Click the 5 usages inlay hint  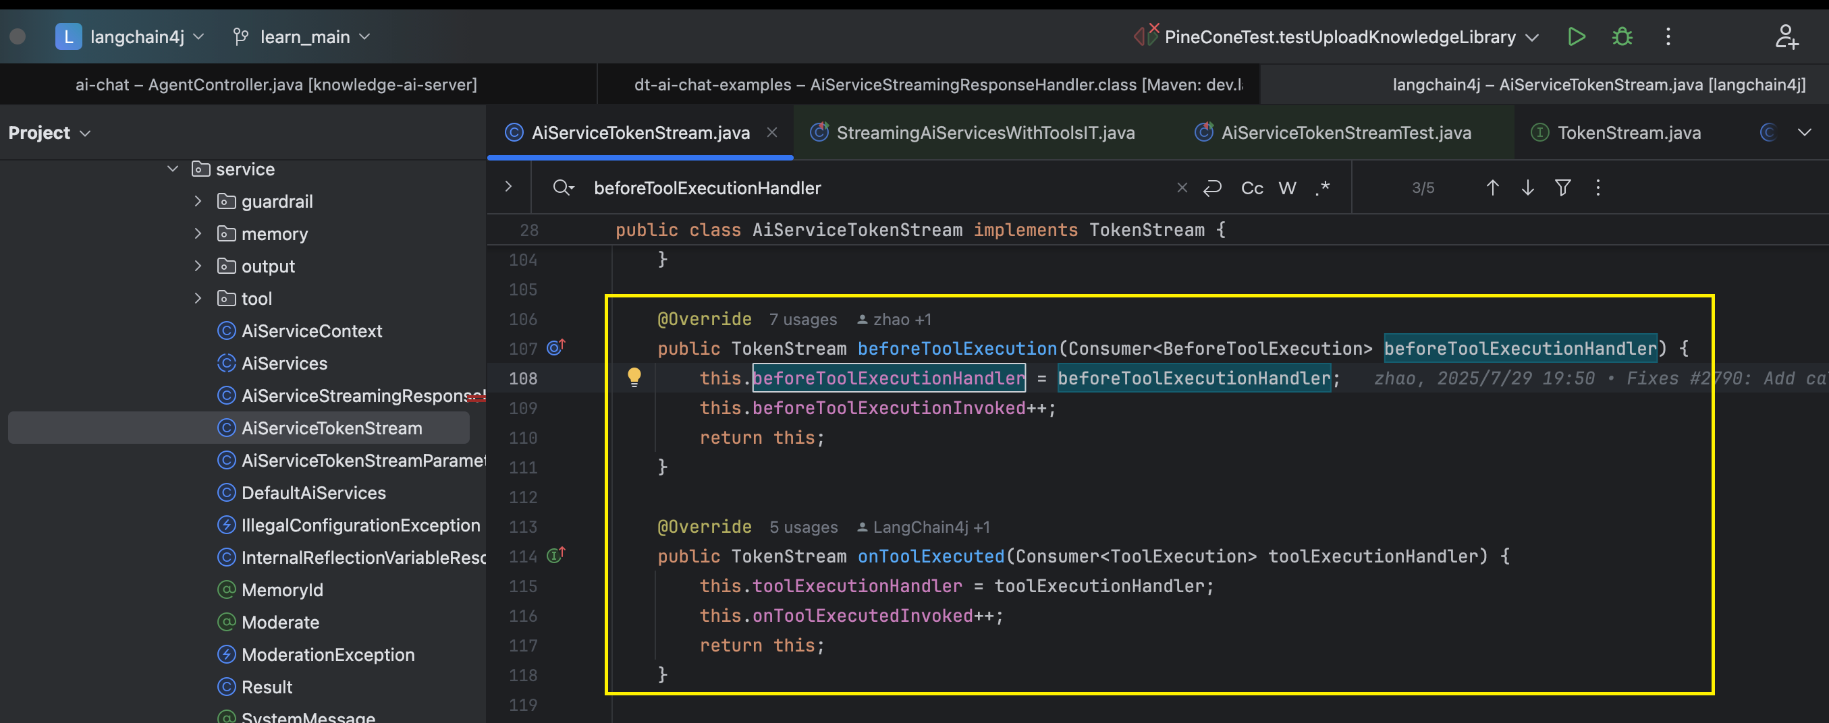click(804, 527)
